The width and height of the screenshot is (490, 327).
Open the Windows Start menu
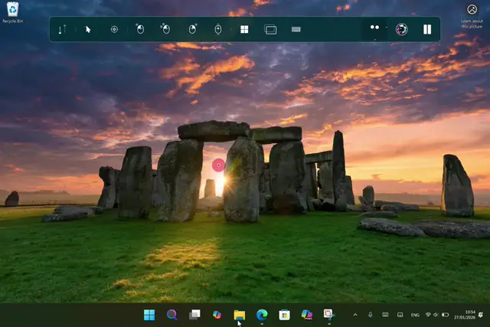point(149,315)
